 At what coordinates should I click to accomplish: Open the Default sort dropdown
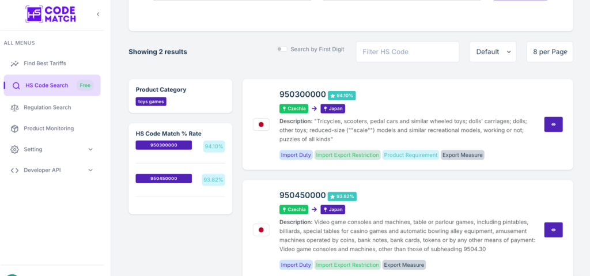[x=493, y=52]
